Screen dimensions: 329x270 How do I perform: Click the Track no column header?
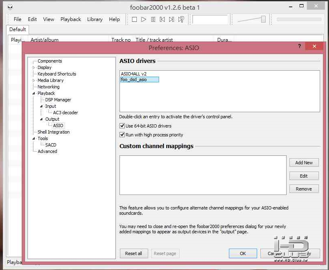(x=121, y=40)
